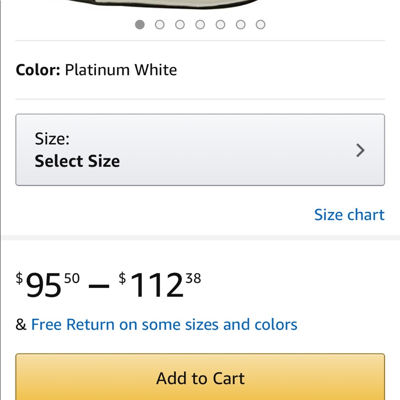The height and width of the screenshot is (400, 400).
Task: Click the $95.50 lower price
Action: point(47,285)
